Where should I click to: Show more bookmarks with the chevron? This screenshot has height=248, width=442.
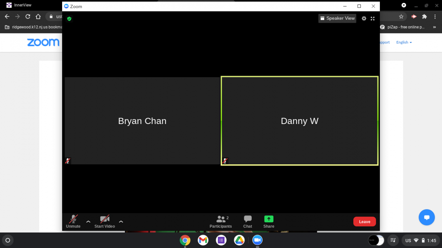tap(434, 27)
